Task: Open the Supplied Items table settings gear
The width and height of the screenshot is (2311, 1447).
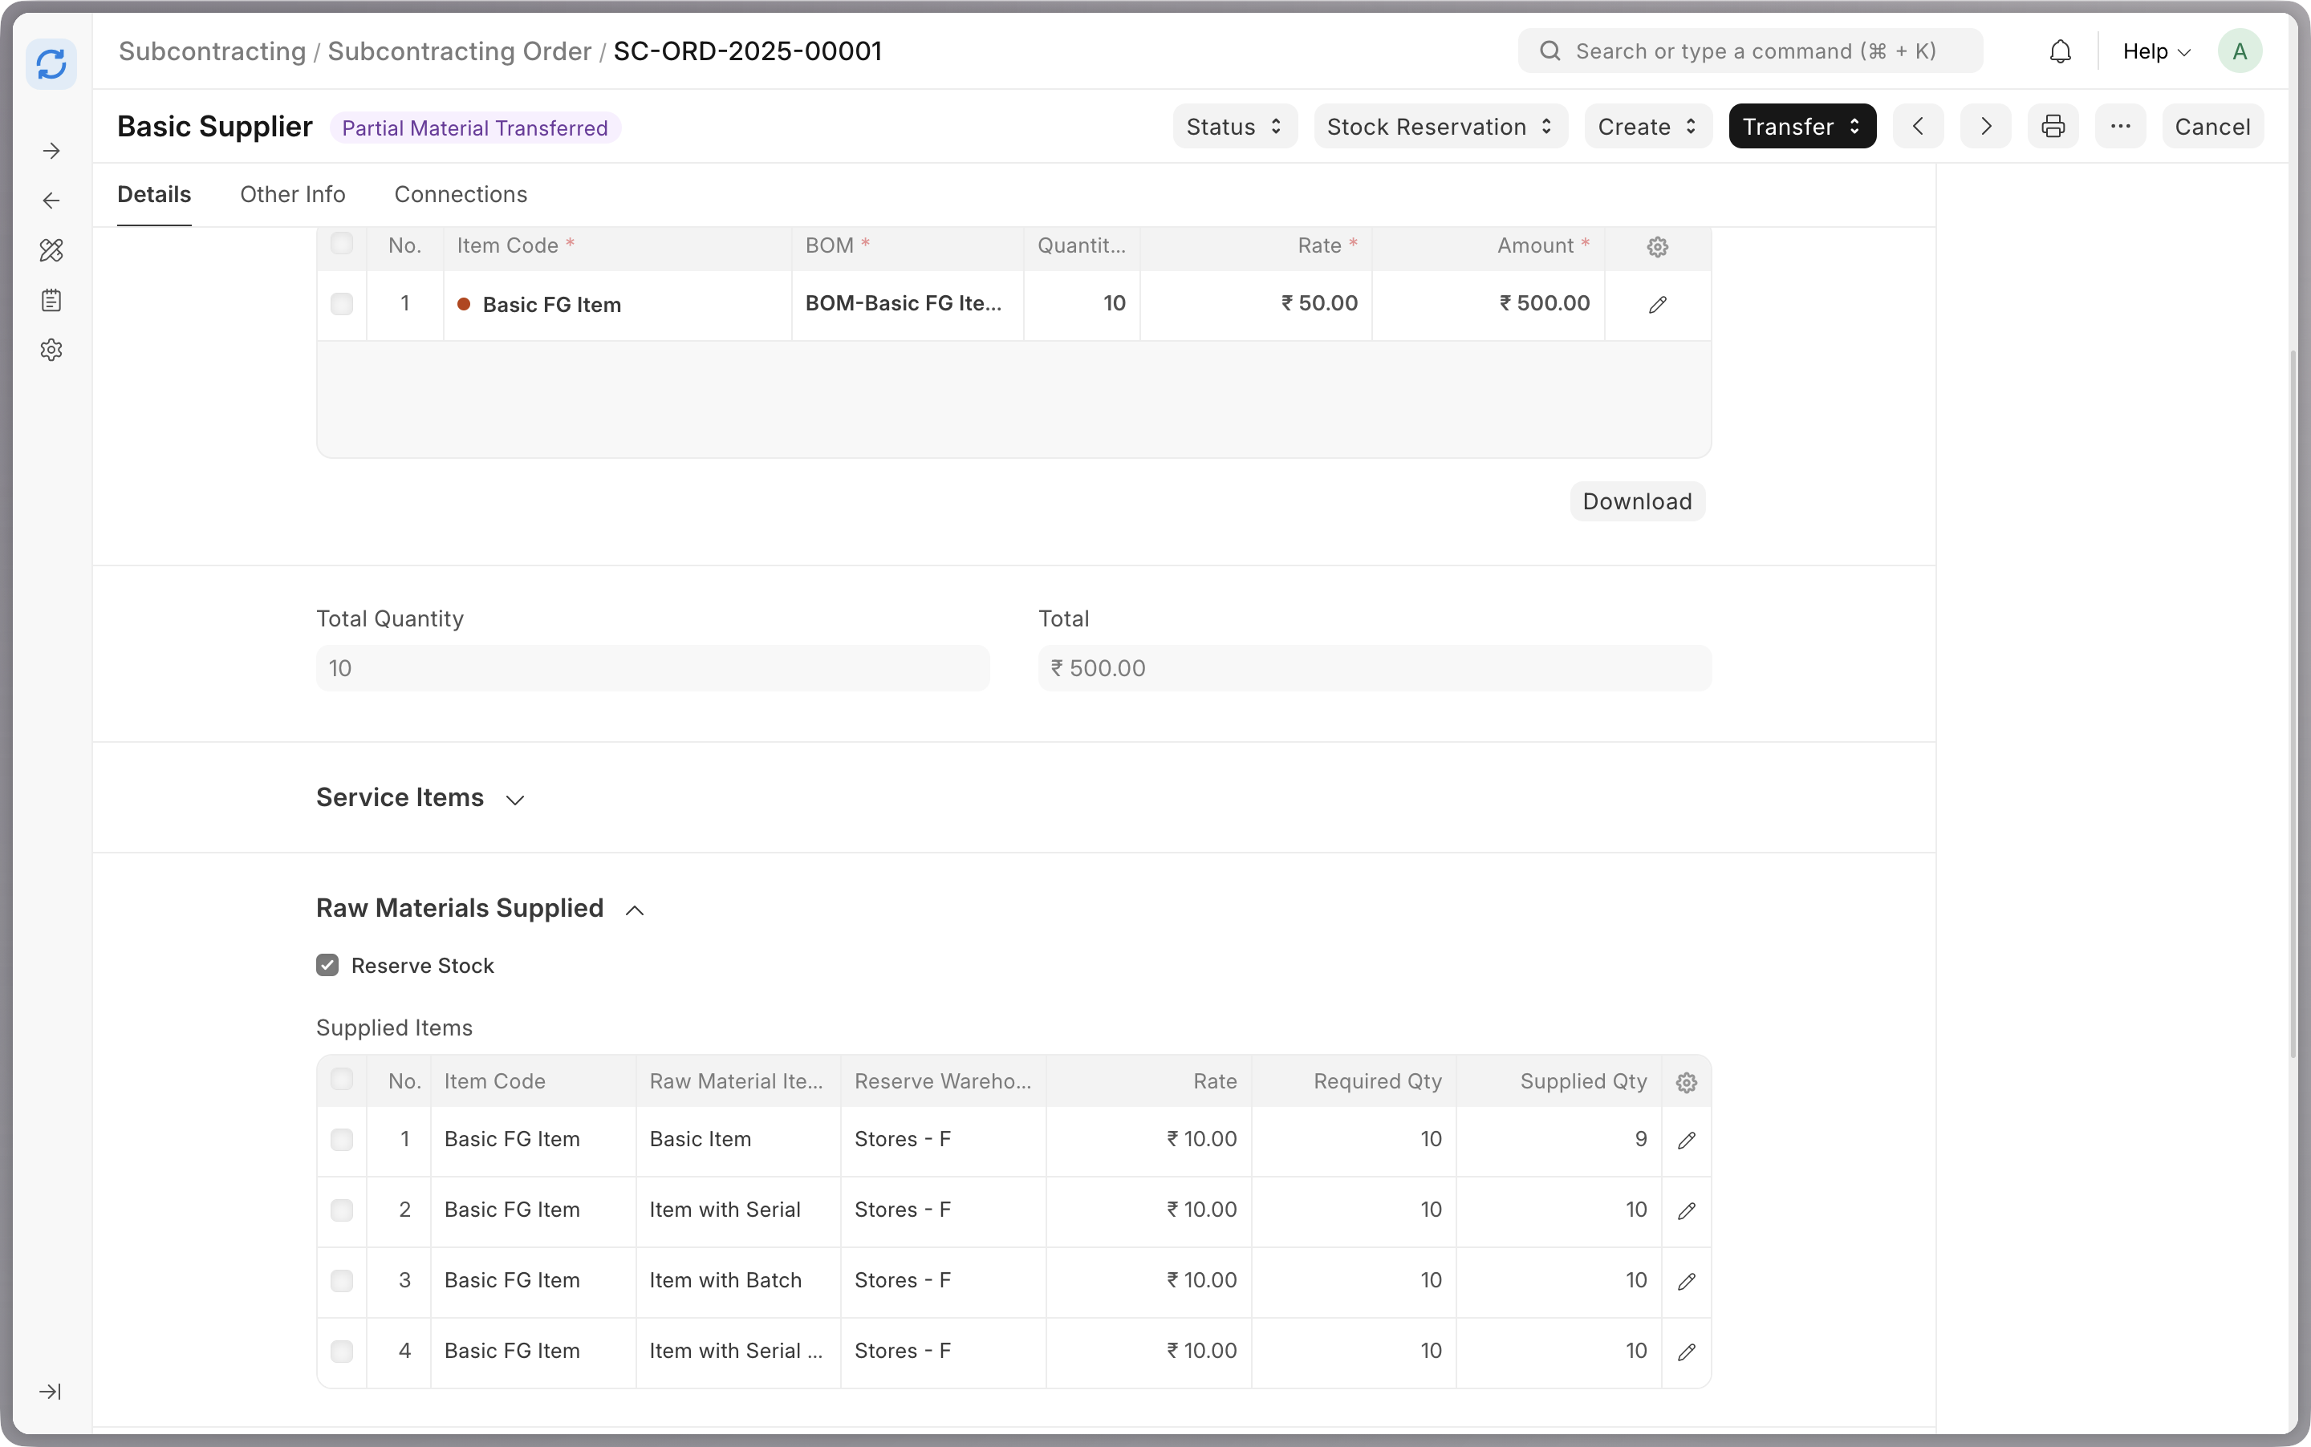Action: click(1686, 1082)
